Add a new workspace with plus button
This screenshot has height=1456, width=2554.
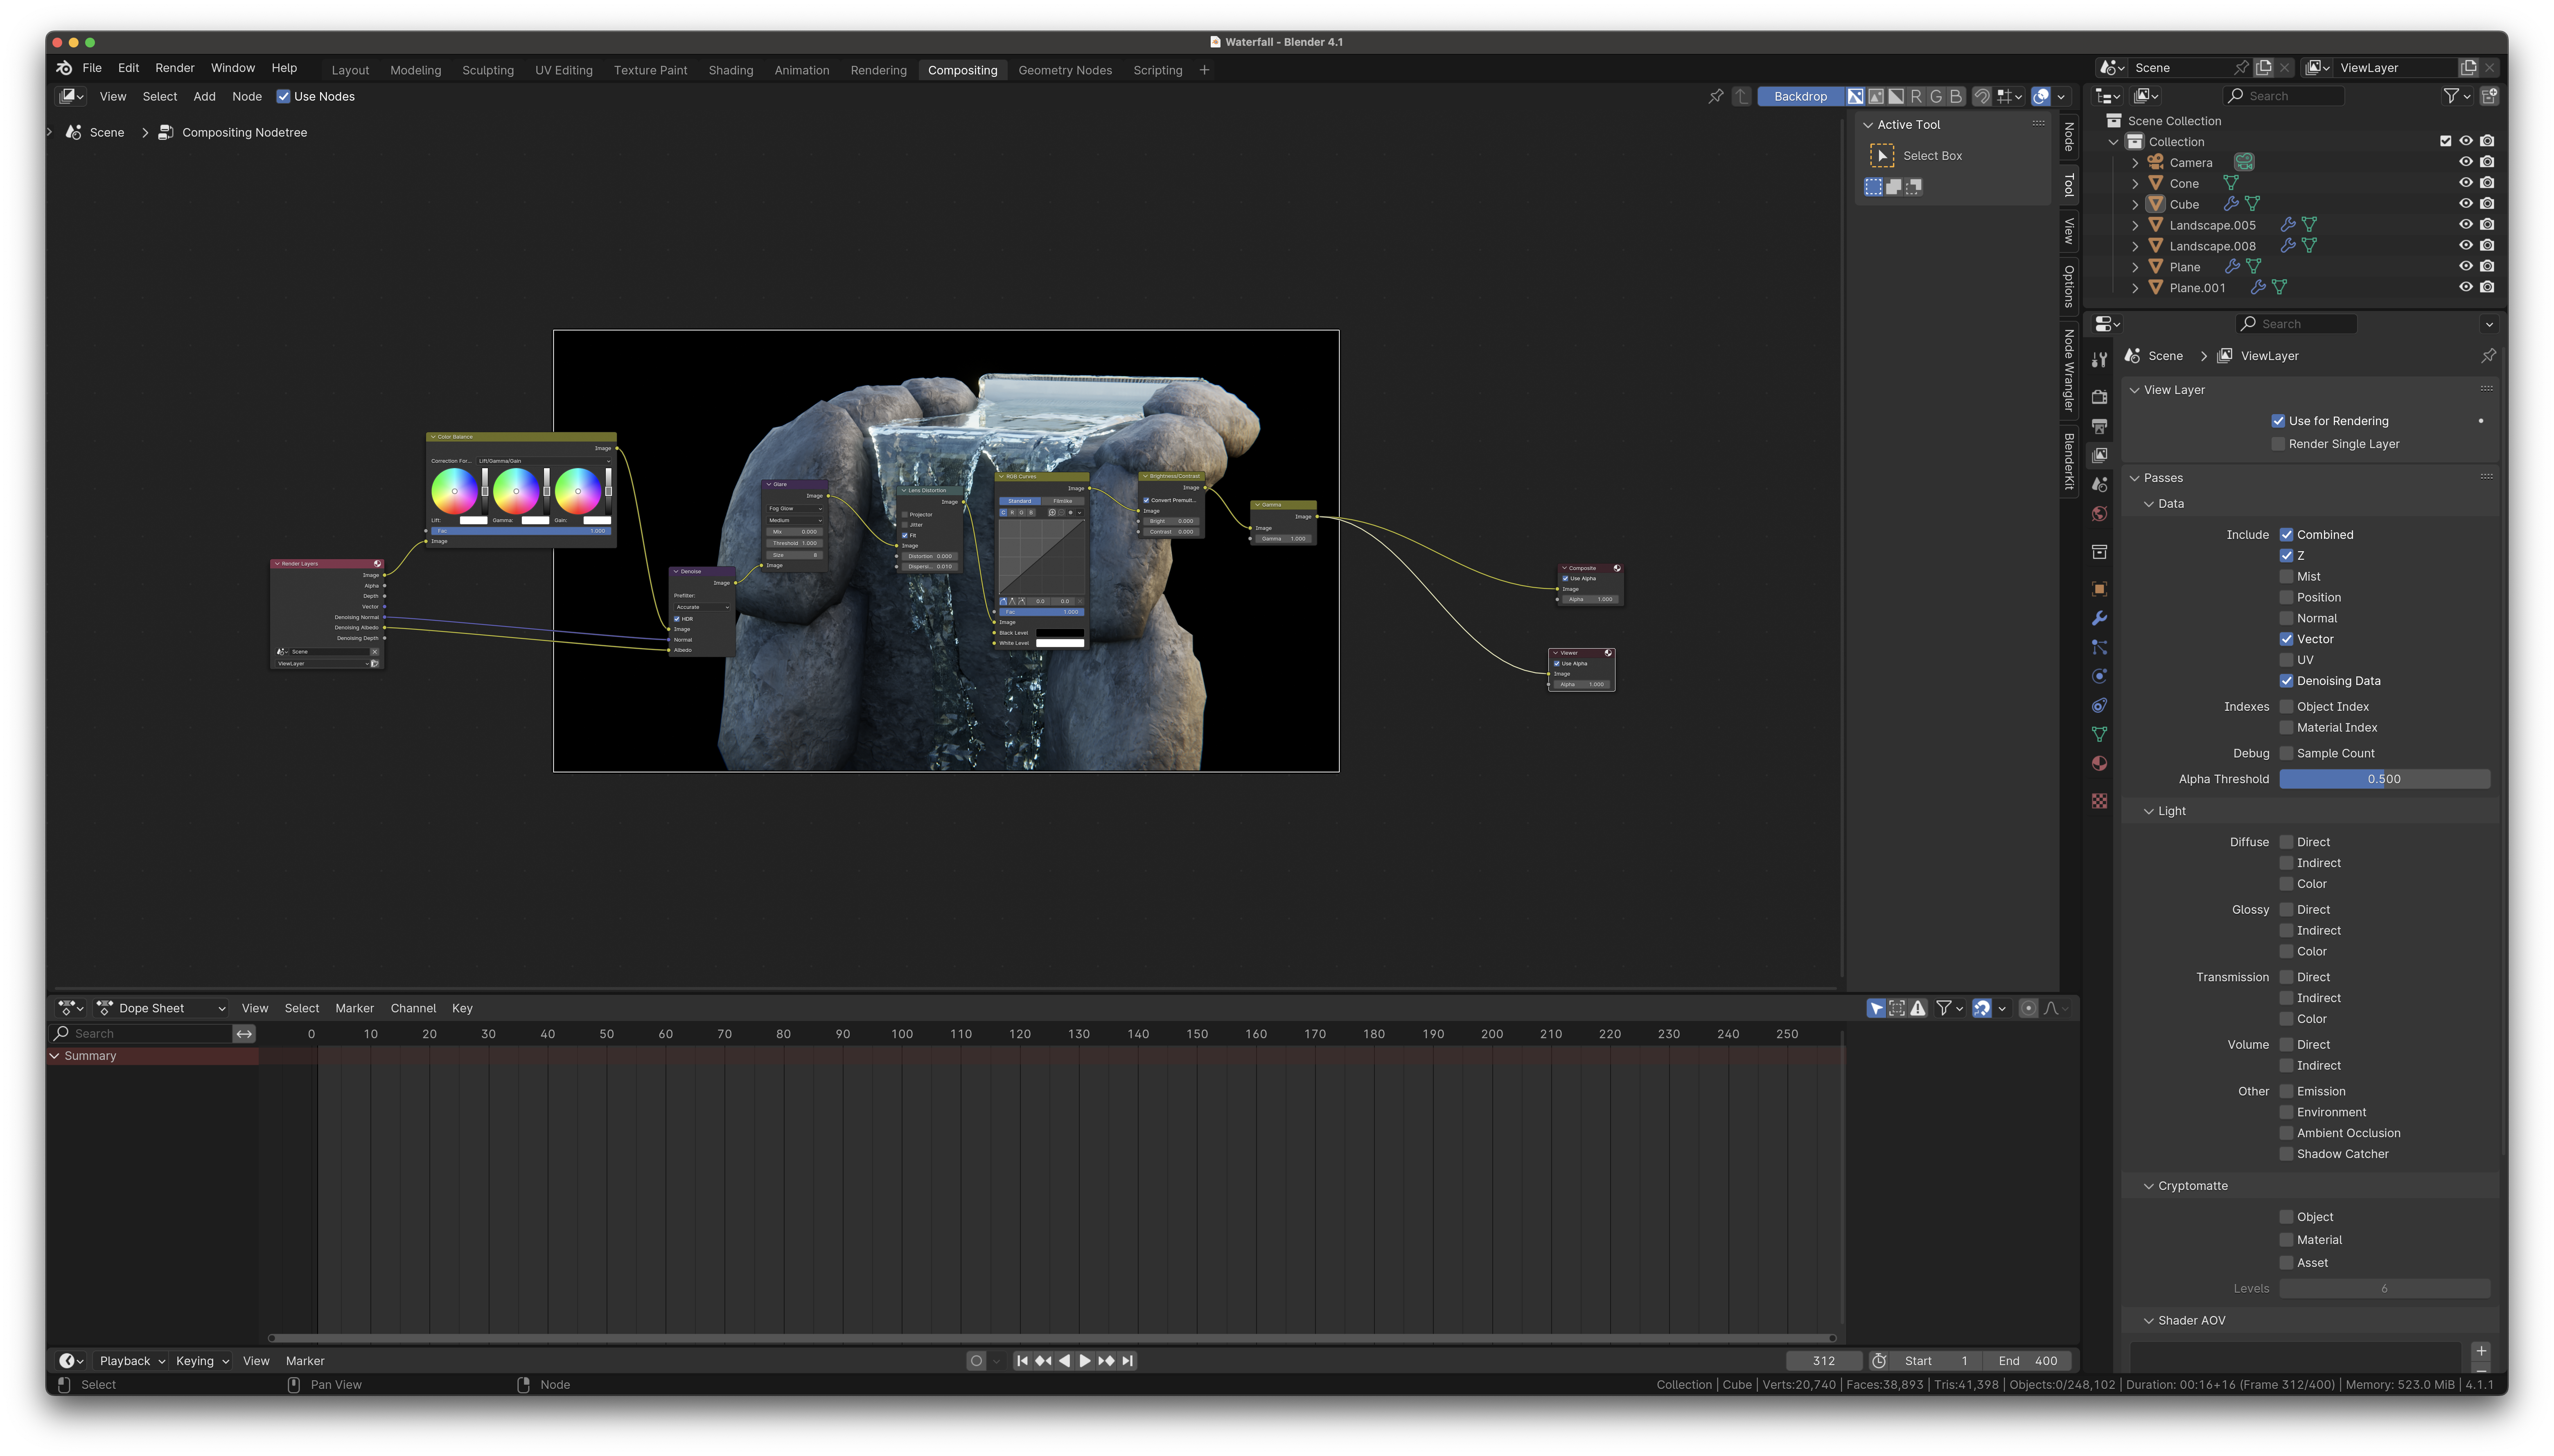click(1204, 70)
